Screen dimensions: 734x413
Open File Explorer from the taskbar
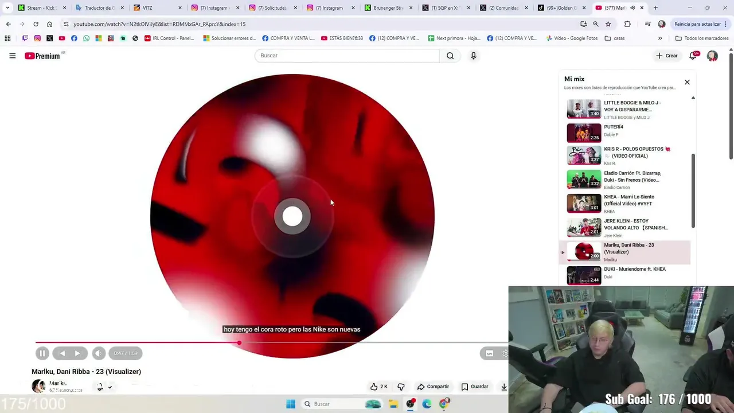pyautogui.click(x=393, y=404)
